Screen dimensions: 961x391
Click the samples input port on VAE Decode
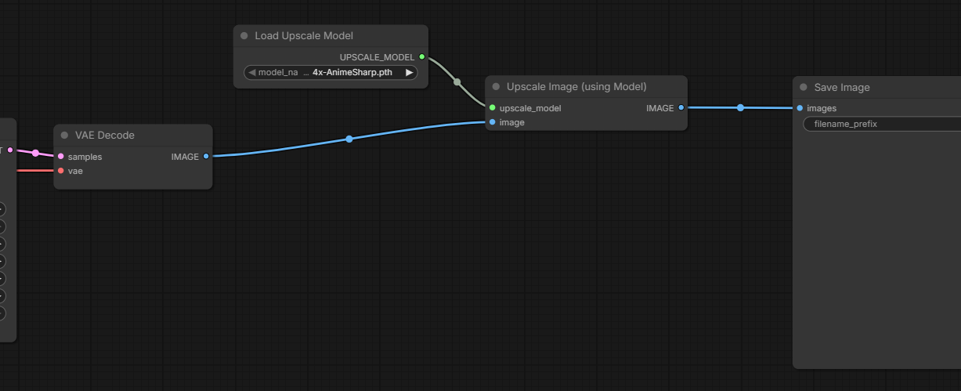pyautogui.click(x=60, y=157)
